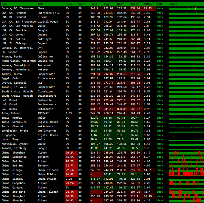
Task: Click the China Mobile Jiangsu loss chart
Action: [x=186, y=174]
